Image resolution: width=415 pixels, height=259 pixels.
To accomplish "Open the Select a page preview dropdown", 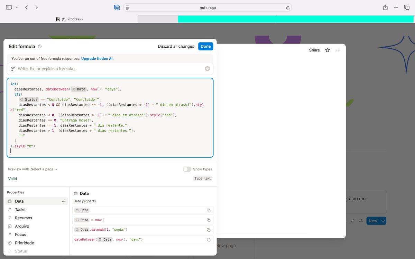I will 44,169.
